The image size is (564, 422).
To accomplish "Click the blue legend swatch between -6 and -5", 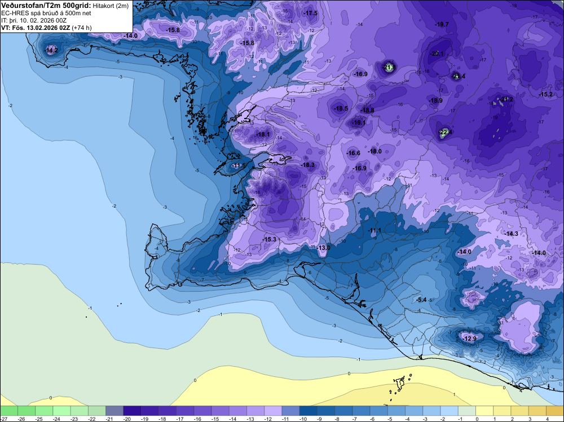I will click(379, 411).
